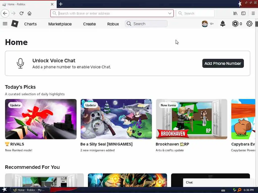
Task: Click the browser toolbar Search box
Action: [x=195, y=13]
